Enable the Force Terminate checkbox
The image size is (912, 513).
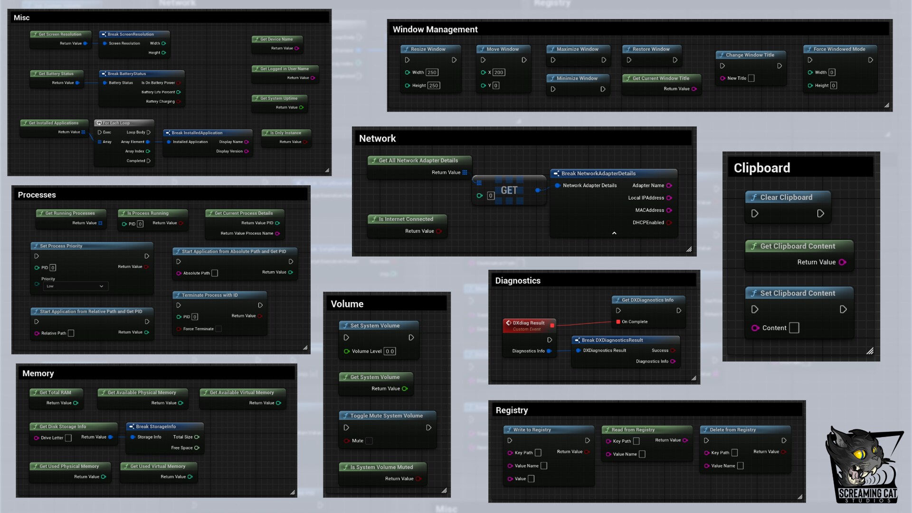(218, 329)
